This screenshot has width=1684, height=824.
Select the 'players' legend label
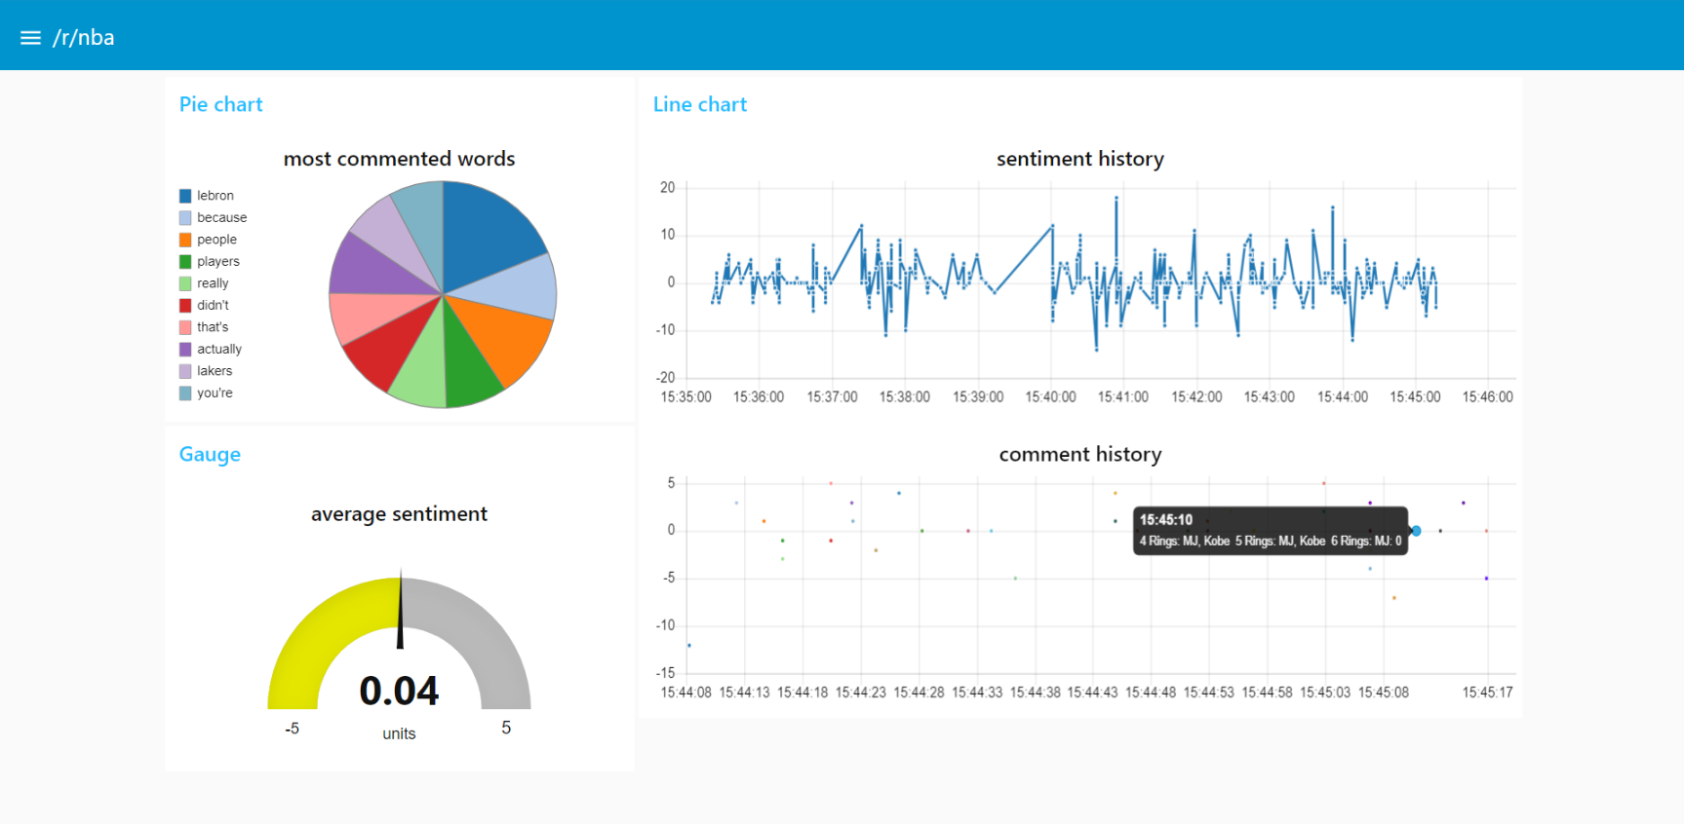[x=218, y=262]
